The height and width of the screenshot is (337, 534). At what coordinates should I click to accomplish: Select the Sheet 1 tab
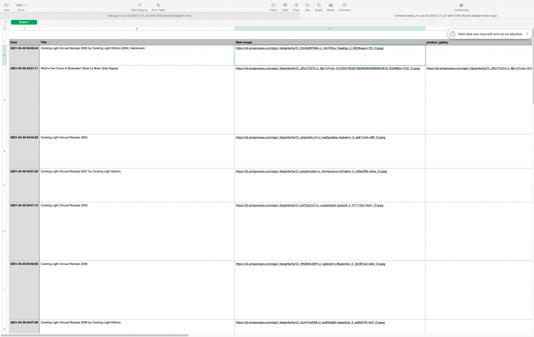click(x=24, y=22)
